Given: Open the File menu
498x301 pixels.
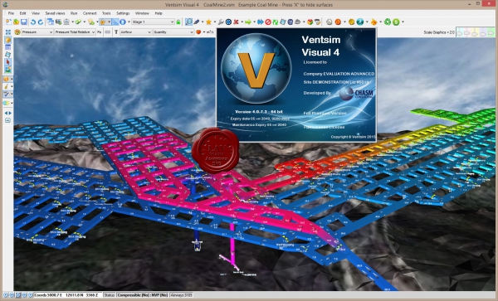Looking at the screenshot, I should 11,13.
